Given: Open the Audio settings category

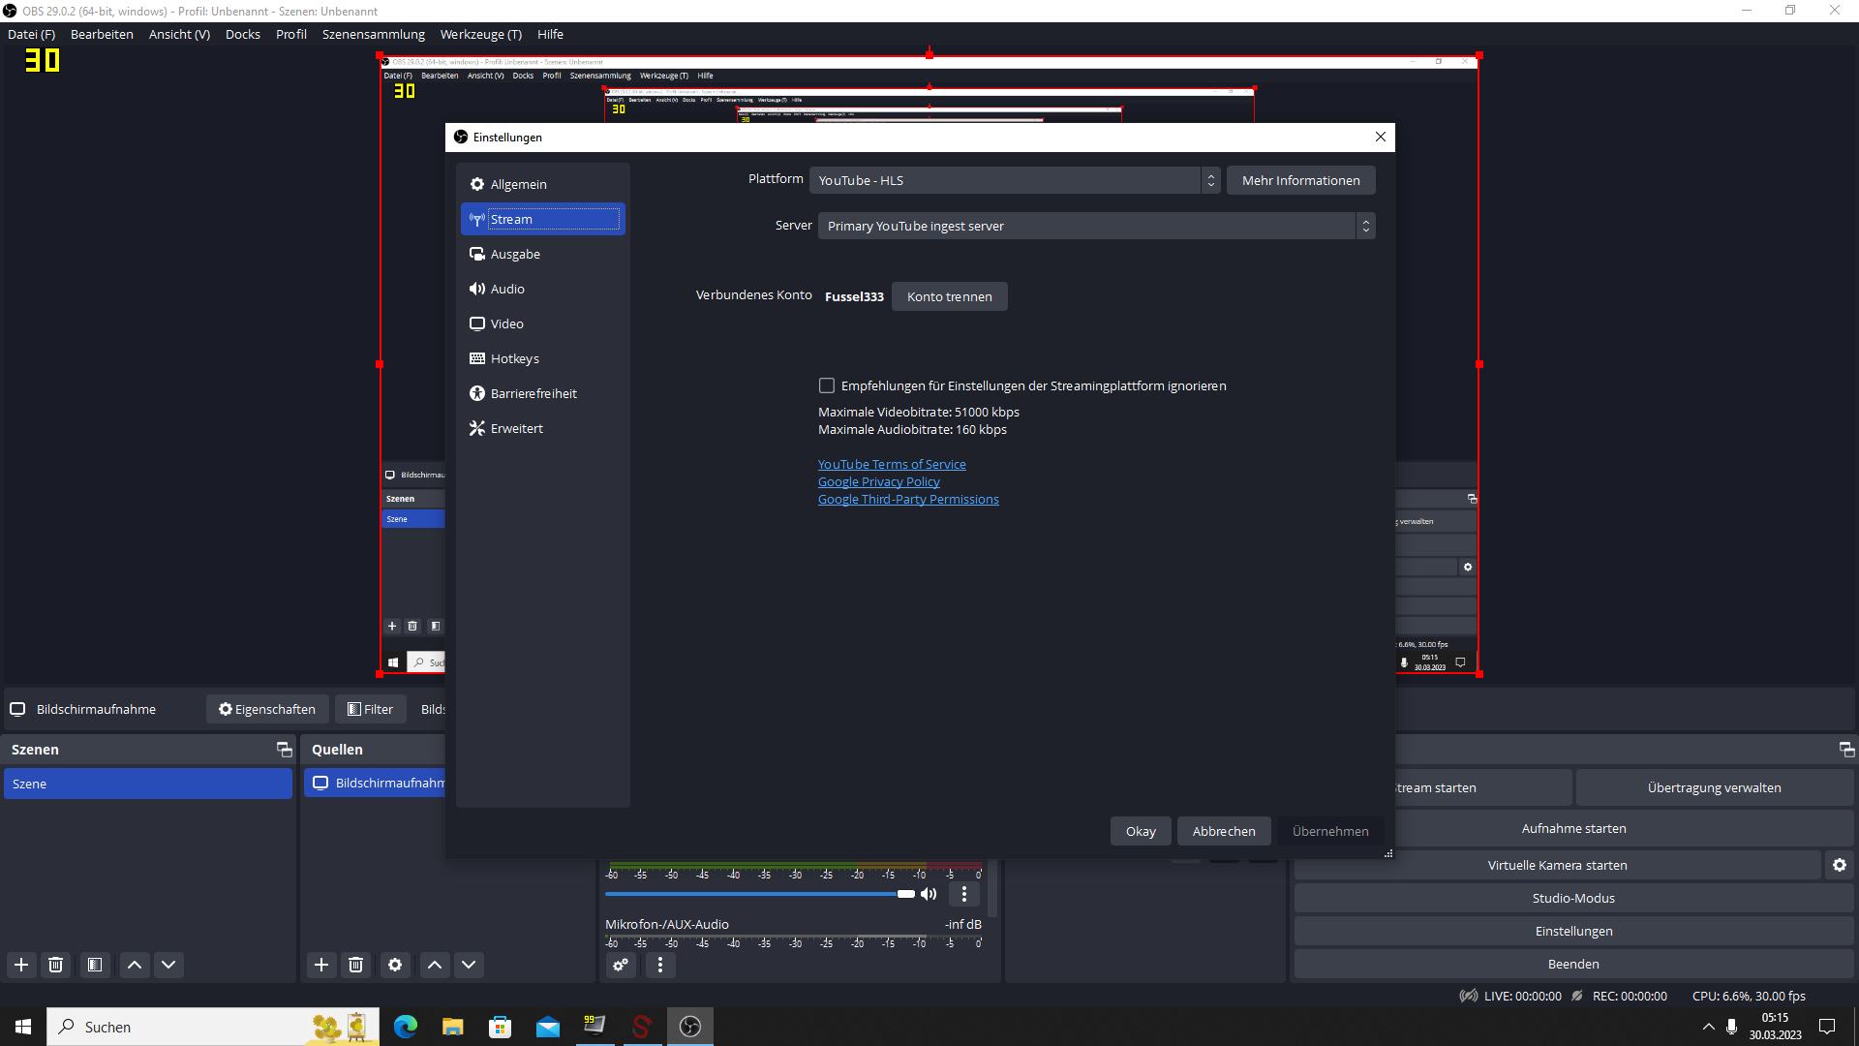Looking at the screenshot, I should (x=542, y=289).
